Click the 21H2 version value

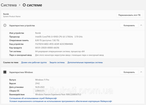[37, 84]
